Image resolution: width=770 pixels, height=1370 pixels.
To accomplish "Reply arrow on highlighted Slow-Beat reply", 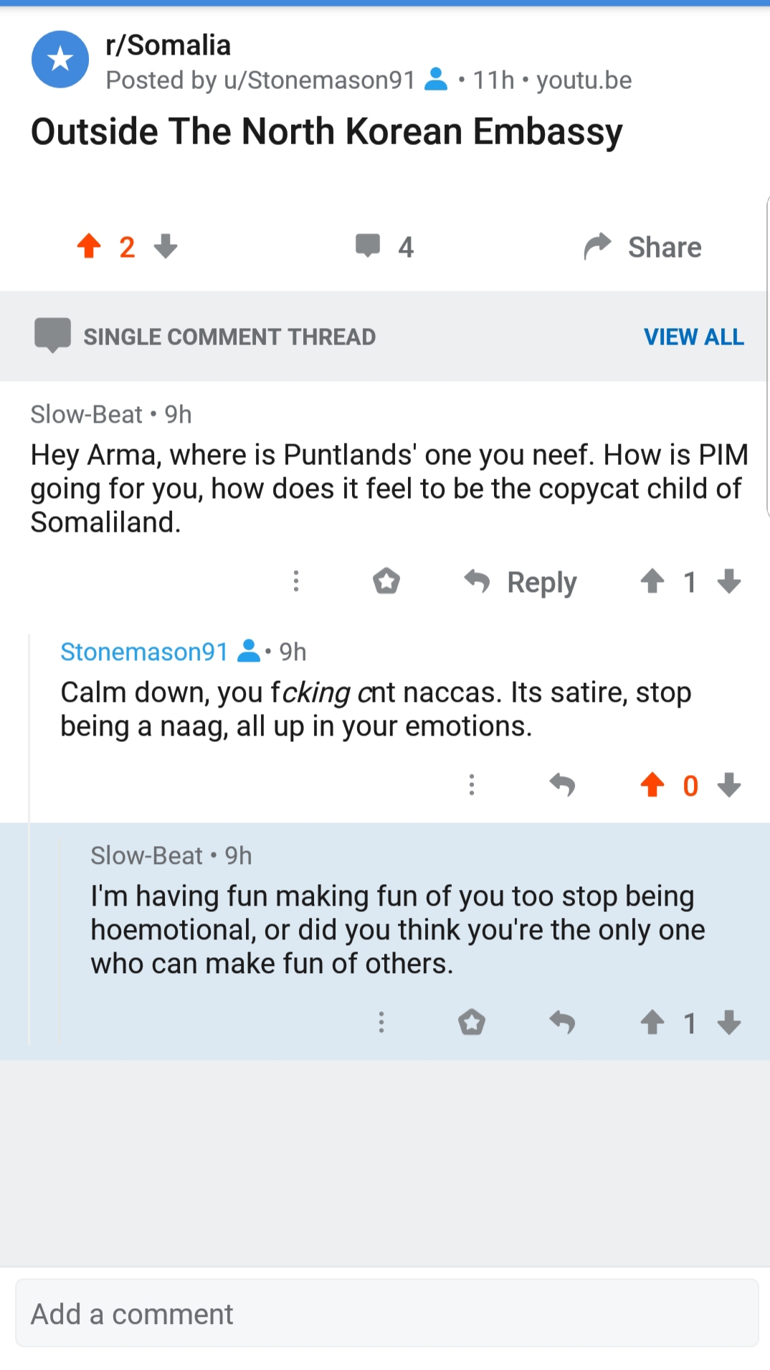I will point(562,1022).
